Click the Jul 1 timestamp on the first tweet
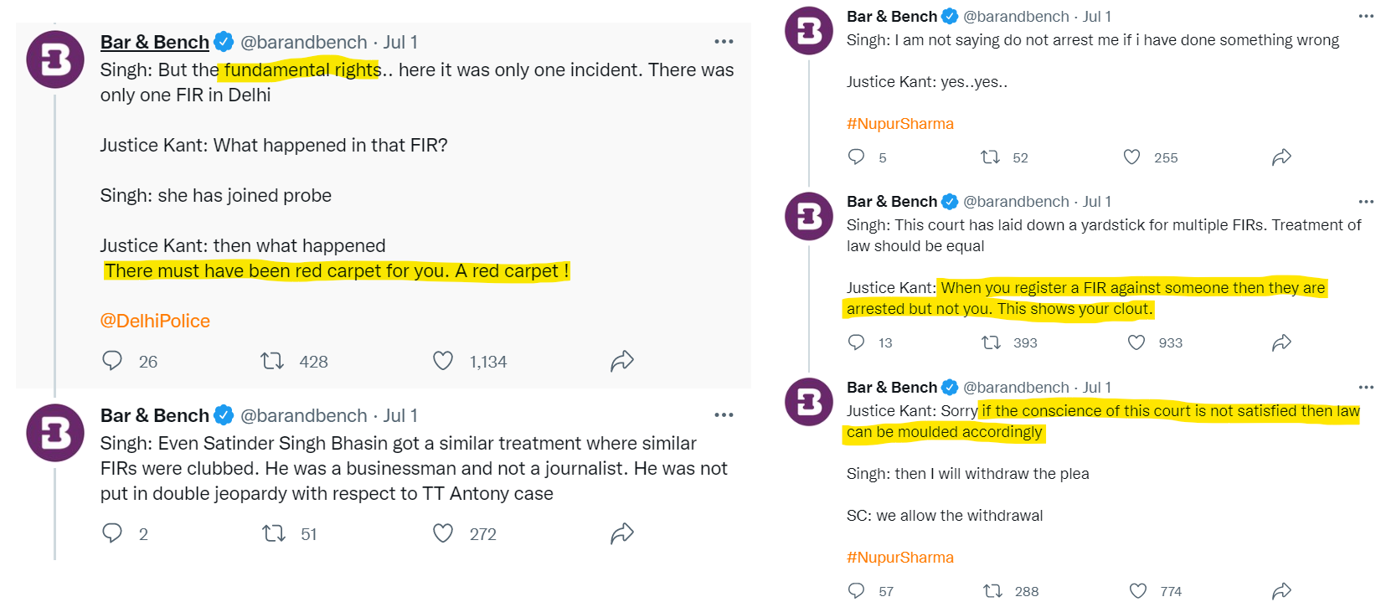 click(400, 42)
